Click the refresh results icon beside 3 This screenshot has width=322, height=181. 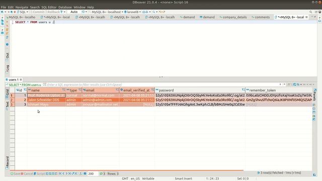[101, 173]
